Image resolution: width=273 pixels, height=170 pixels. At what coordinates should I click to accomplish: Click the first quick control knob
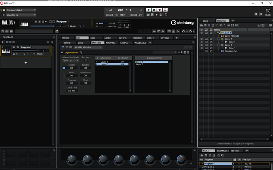[x=72, y=159]
